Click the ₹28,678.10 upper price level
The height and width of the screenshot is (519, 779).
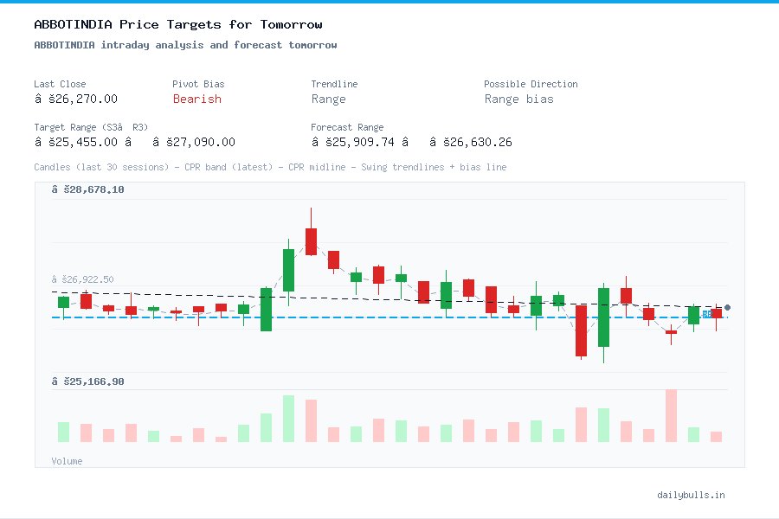pyautogui.click(x=87, y=189)
